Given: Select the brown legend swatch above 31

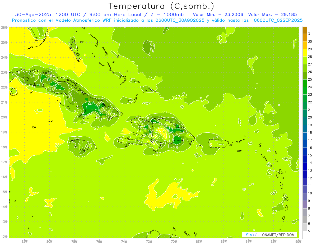Looking at the screenshot, I should 305,30.
